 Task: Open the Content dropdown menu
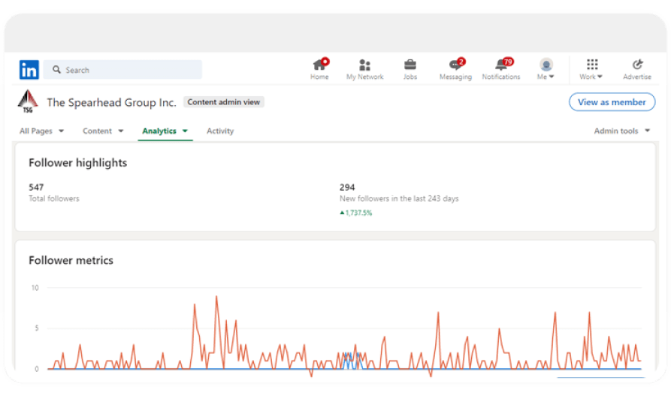point(103,131)
